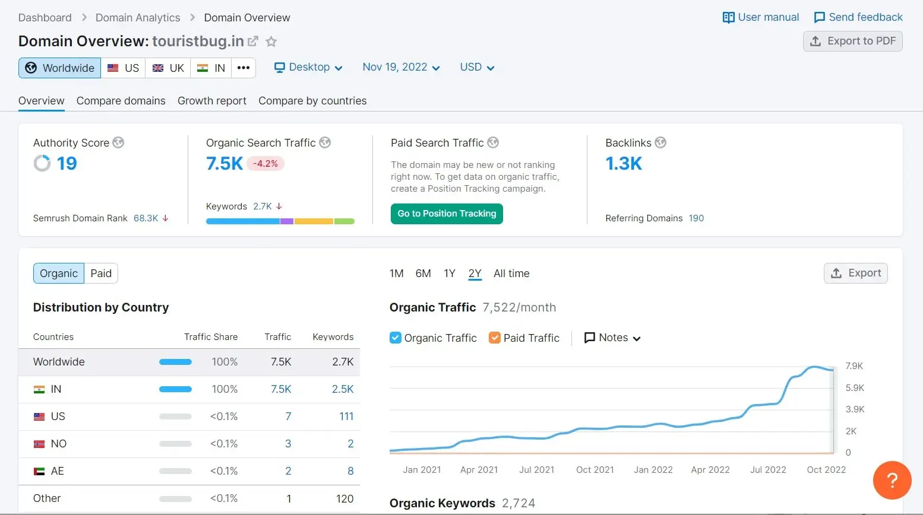Select the 1Y time range
Viewport: 923px width, 515px height.
click(x=450, y=274)
